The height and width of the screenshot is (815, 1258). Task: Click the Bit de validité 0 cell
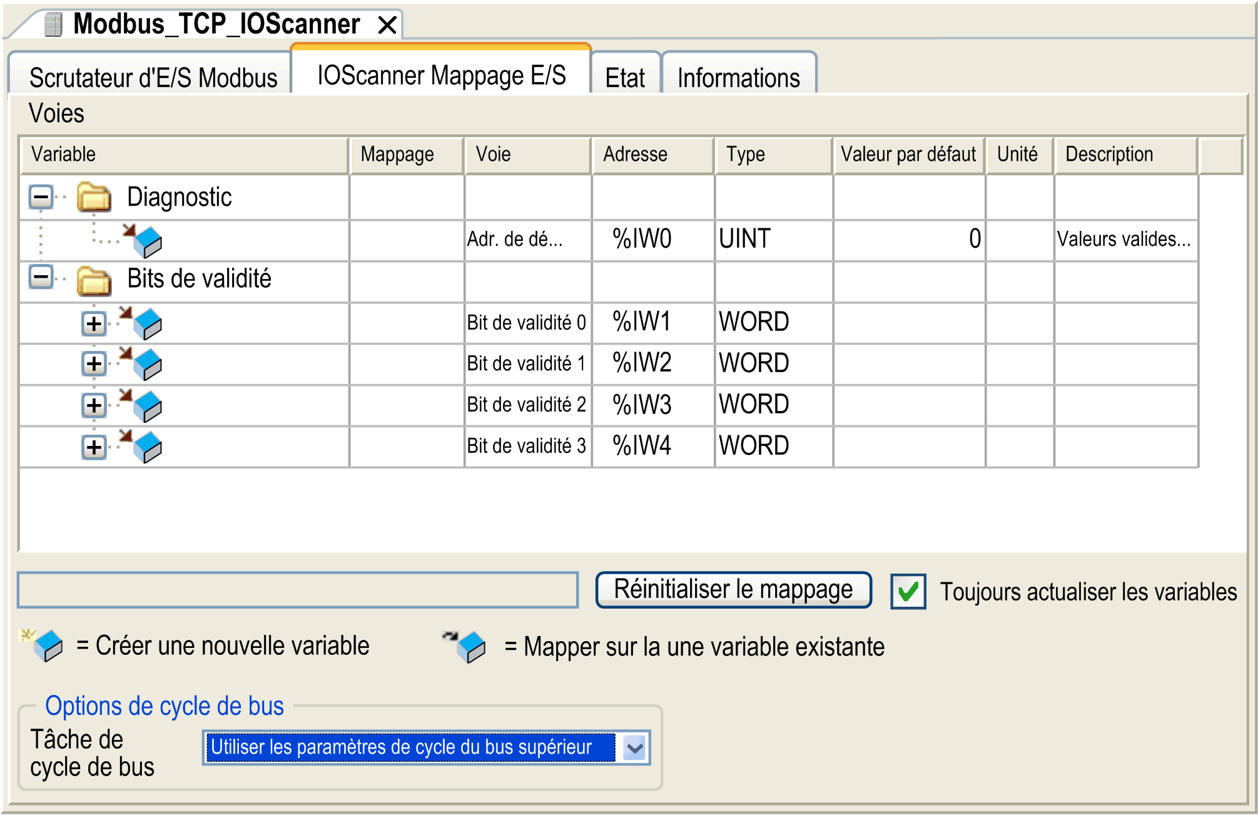click(x=528, y=323)
